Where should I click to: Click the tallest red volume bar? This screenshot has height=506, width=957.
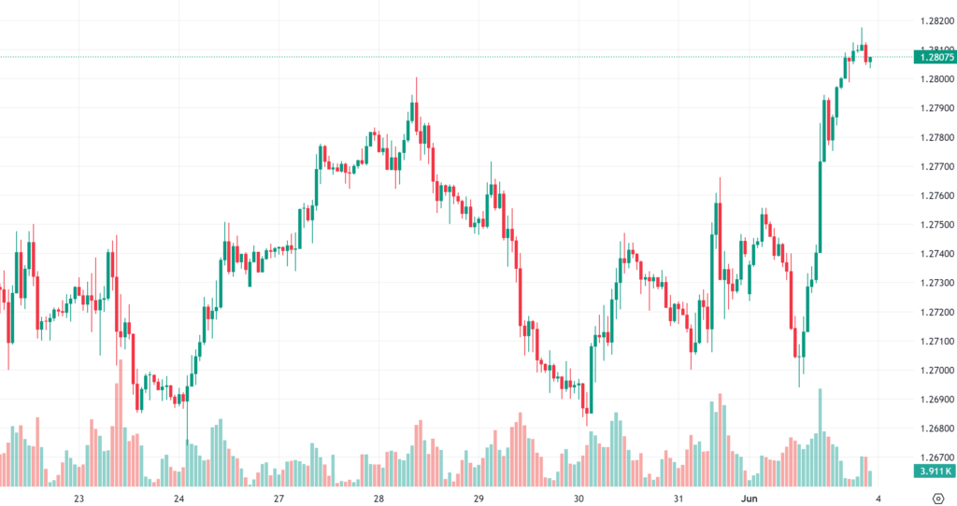tap(120, 420)
